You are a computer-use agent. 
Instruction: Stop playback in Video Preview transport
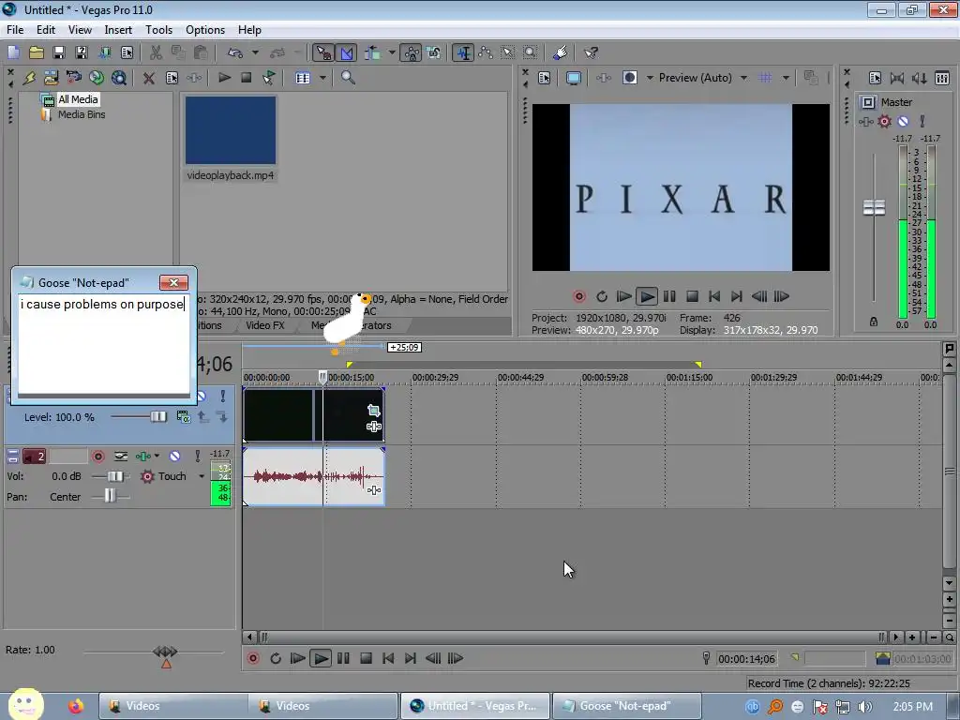[692, 296]
